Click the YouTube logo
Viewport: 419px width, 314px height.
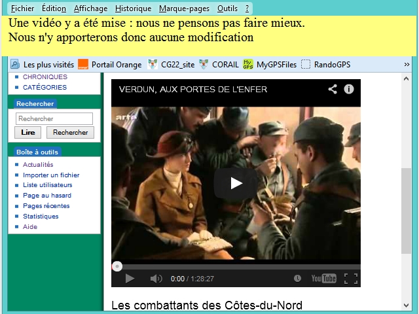[x=323, y=279]
